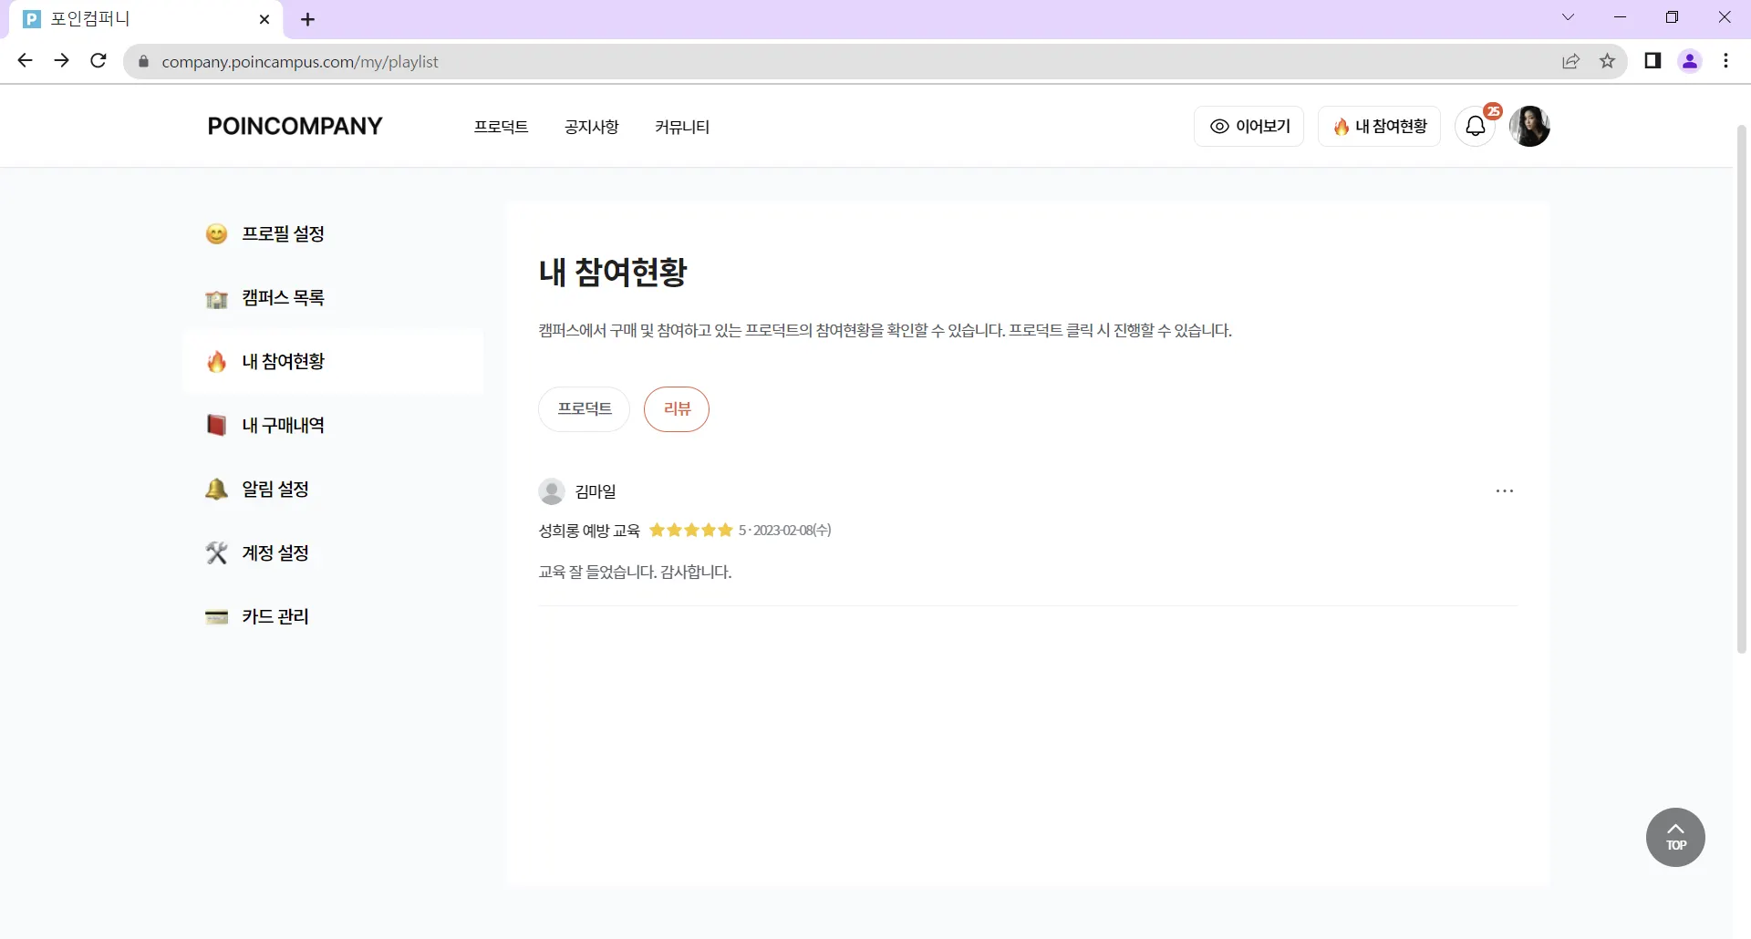This screenshot has width=1751, height=939.
Task: Click the user profile avatar photo
Action: coord(1529,126)
